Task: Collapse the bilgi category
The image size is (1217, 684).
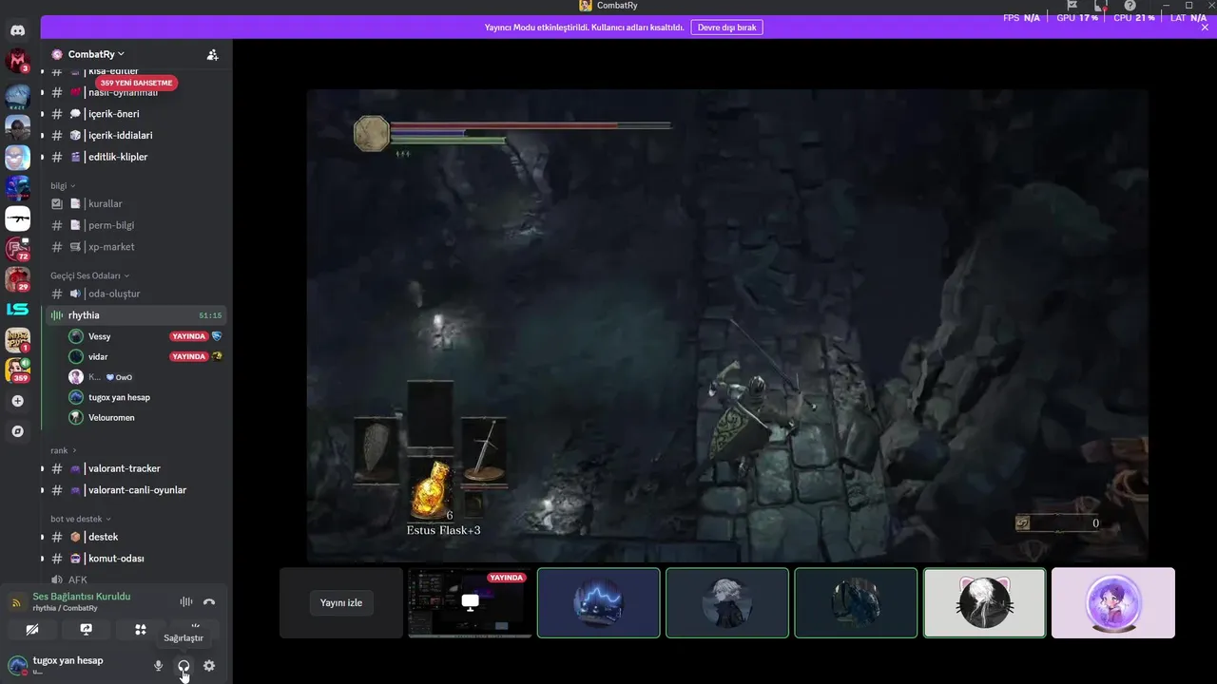Action: click(63, 185)
